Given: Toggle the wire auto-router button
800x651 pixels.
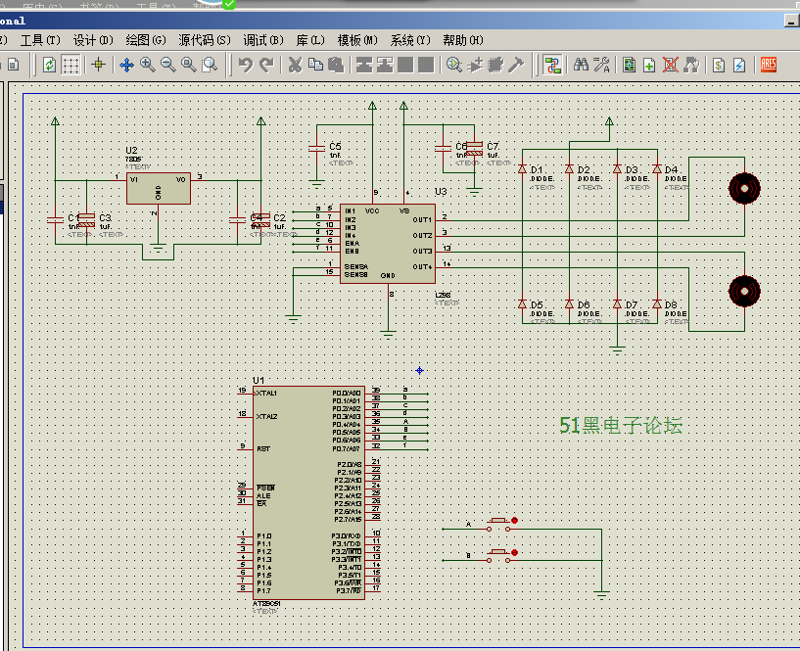Looking at the screenshot, I should [553, 65].
